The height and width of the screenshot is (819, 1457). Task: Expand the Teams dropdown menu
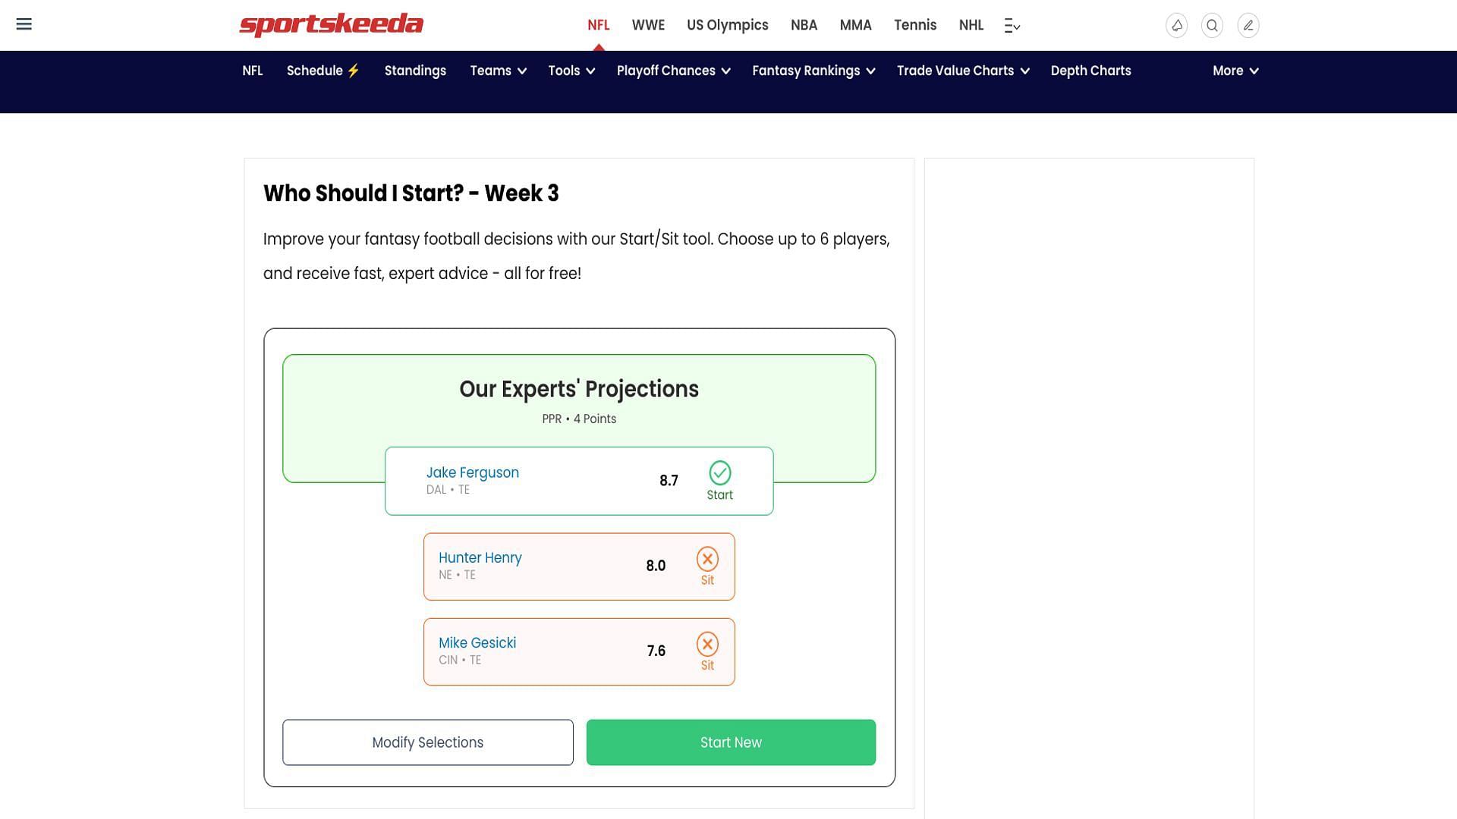[x=497, y=70]
